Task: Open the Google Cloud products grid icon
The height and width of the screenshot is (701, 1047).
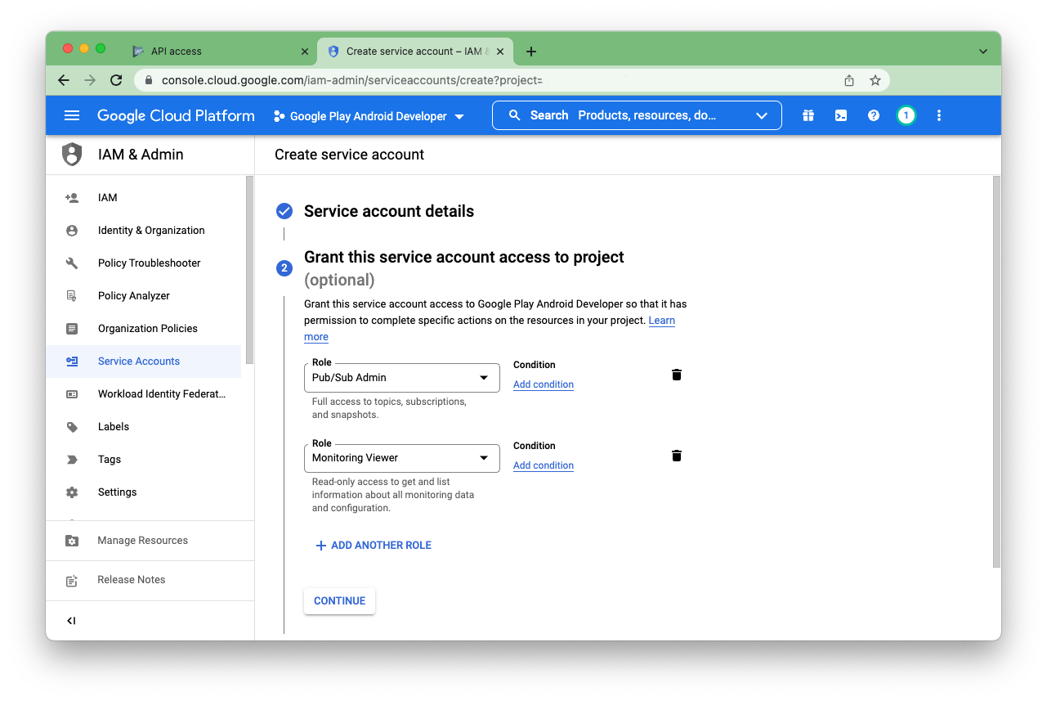Action: 808,115
